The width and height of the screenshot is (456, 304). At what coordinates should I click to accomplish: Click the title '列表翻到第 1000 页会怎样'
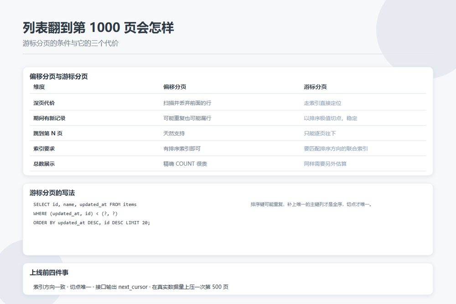coord(98,28)
